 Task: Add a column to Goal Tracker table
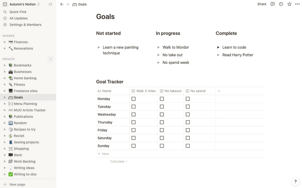point(219,91)
